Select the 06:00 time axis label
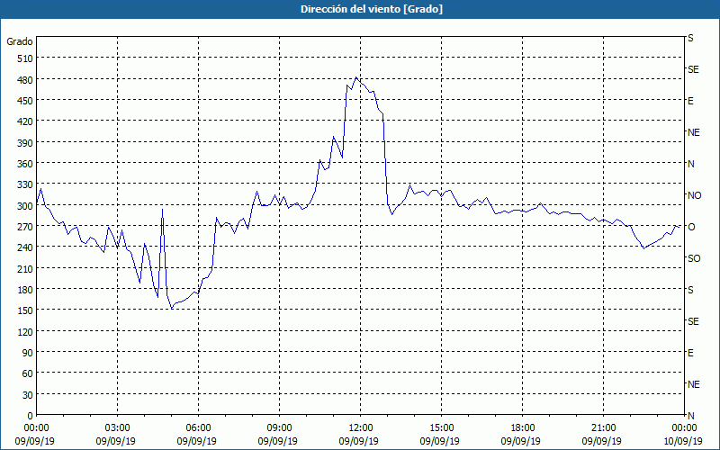The height and width of the screenshot is (450, 720). [x=198, y=428]
